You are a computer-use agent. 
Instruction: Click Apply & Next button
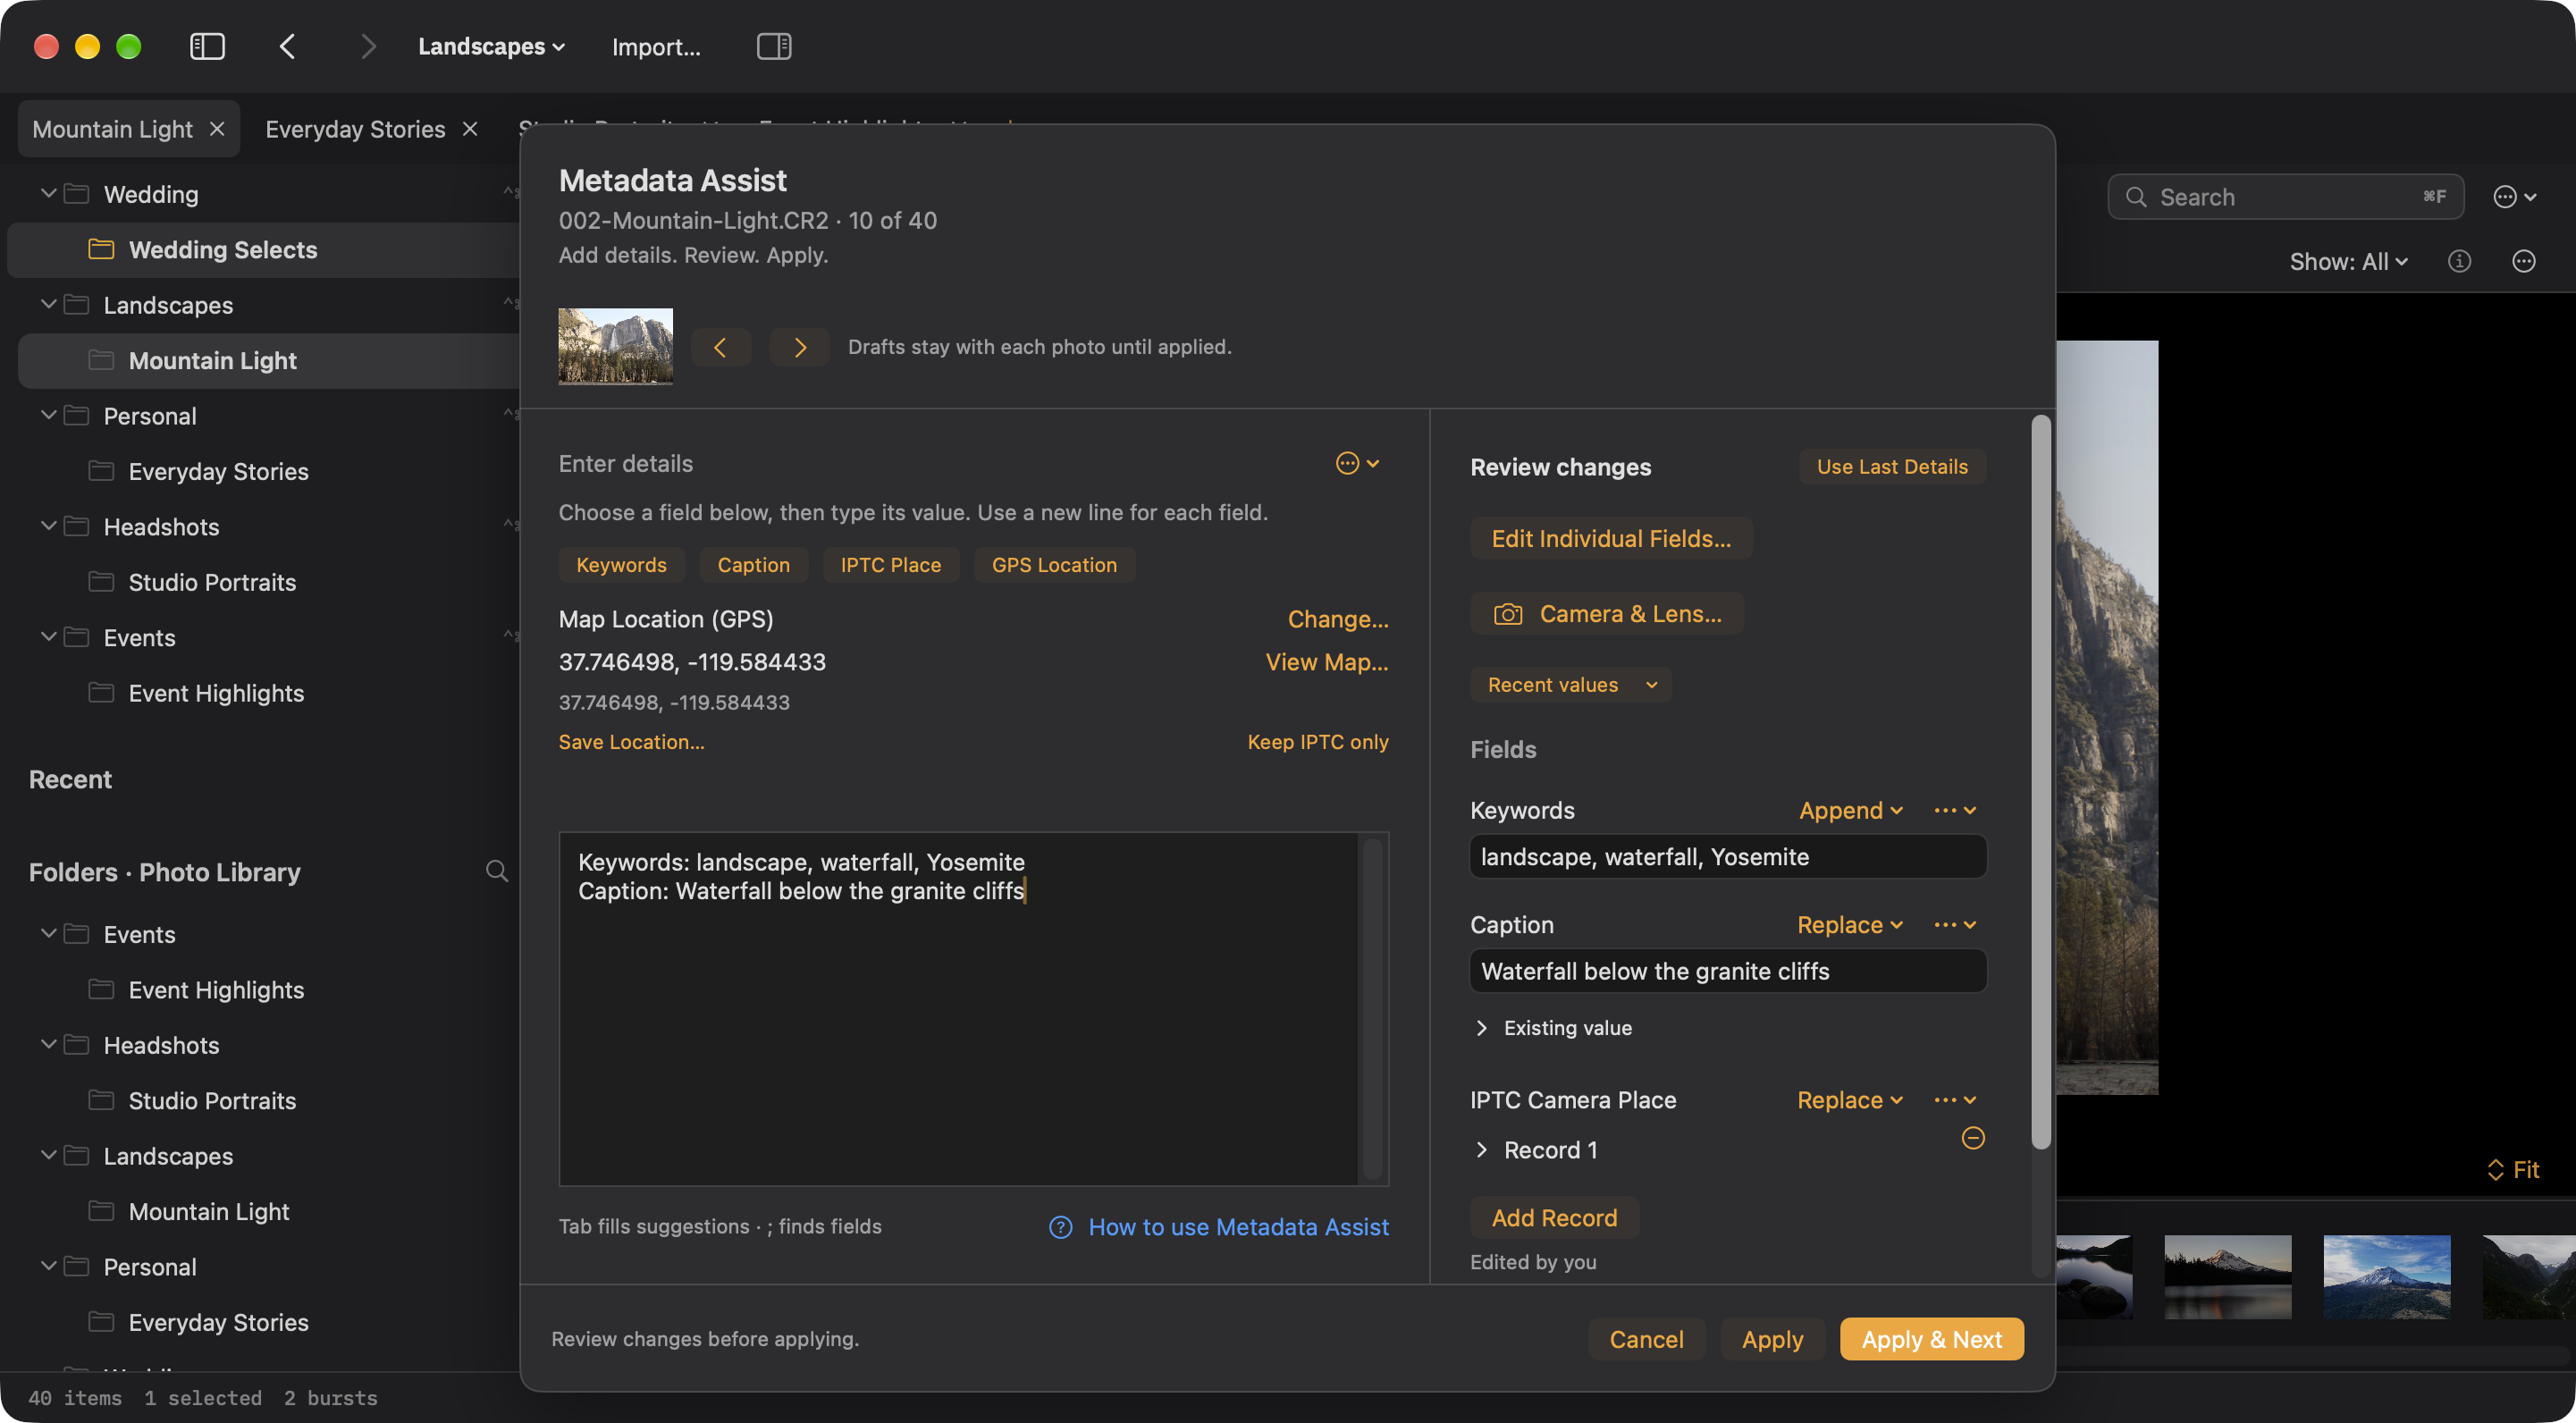click(1931, 1339)
